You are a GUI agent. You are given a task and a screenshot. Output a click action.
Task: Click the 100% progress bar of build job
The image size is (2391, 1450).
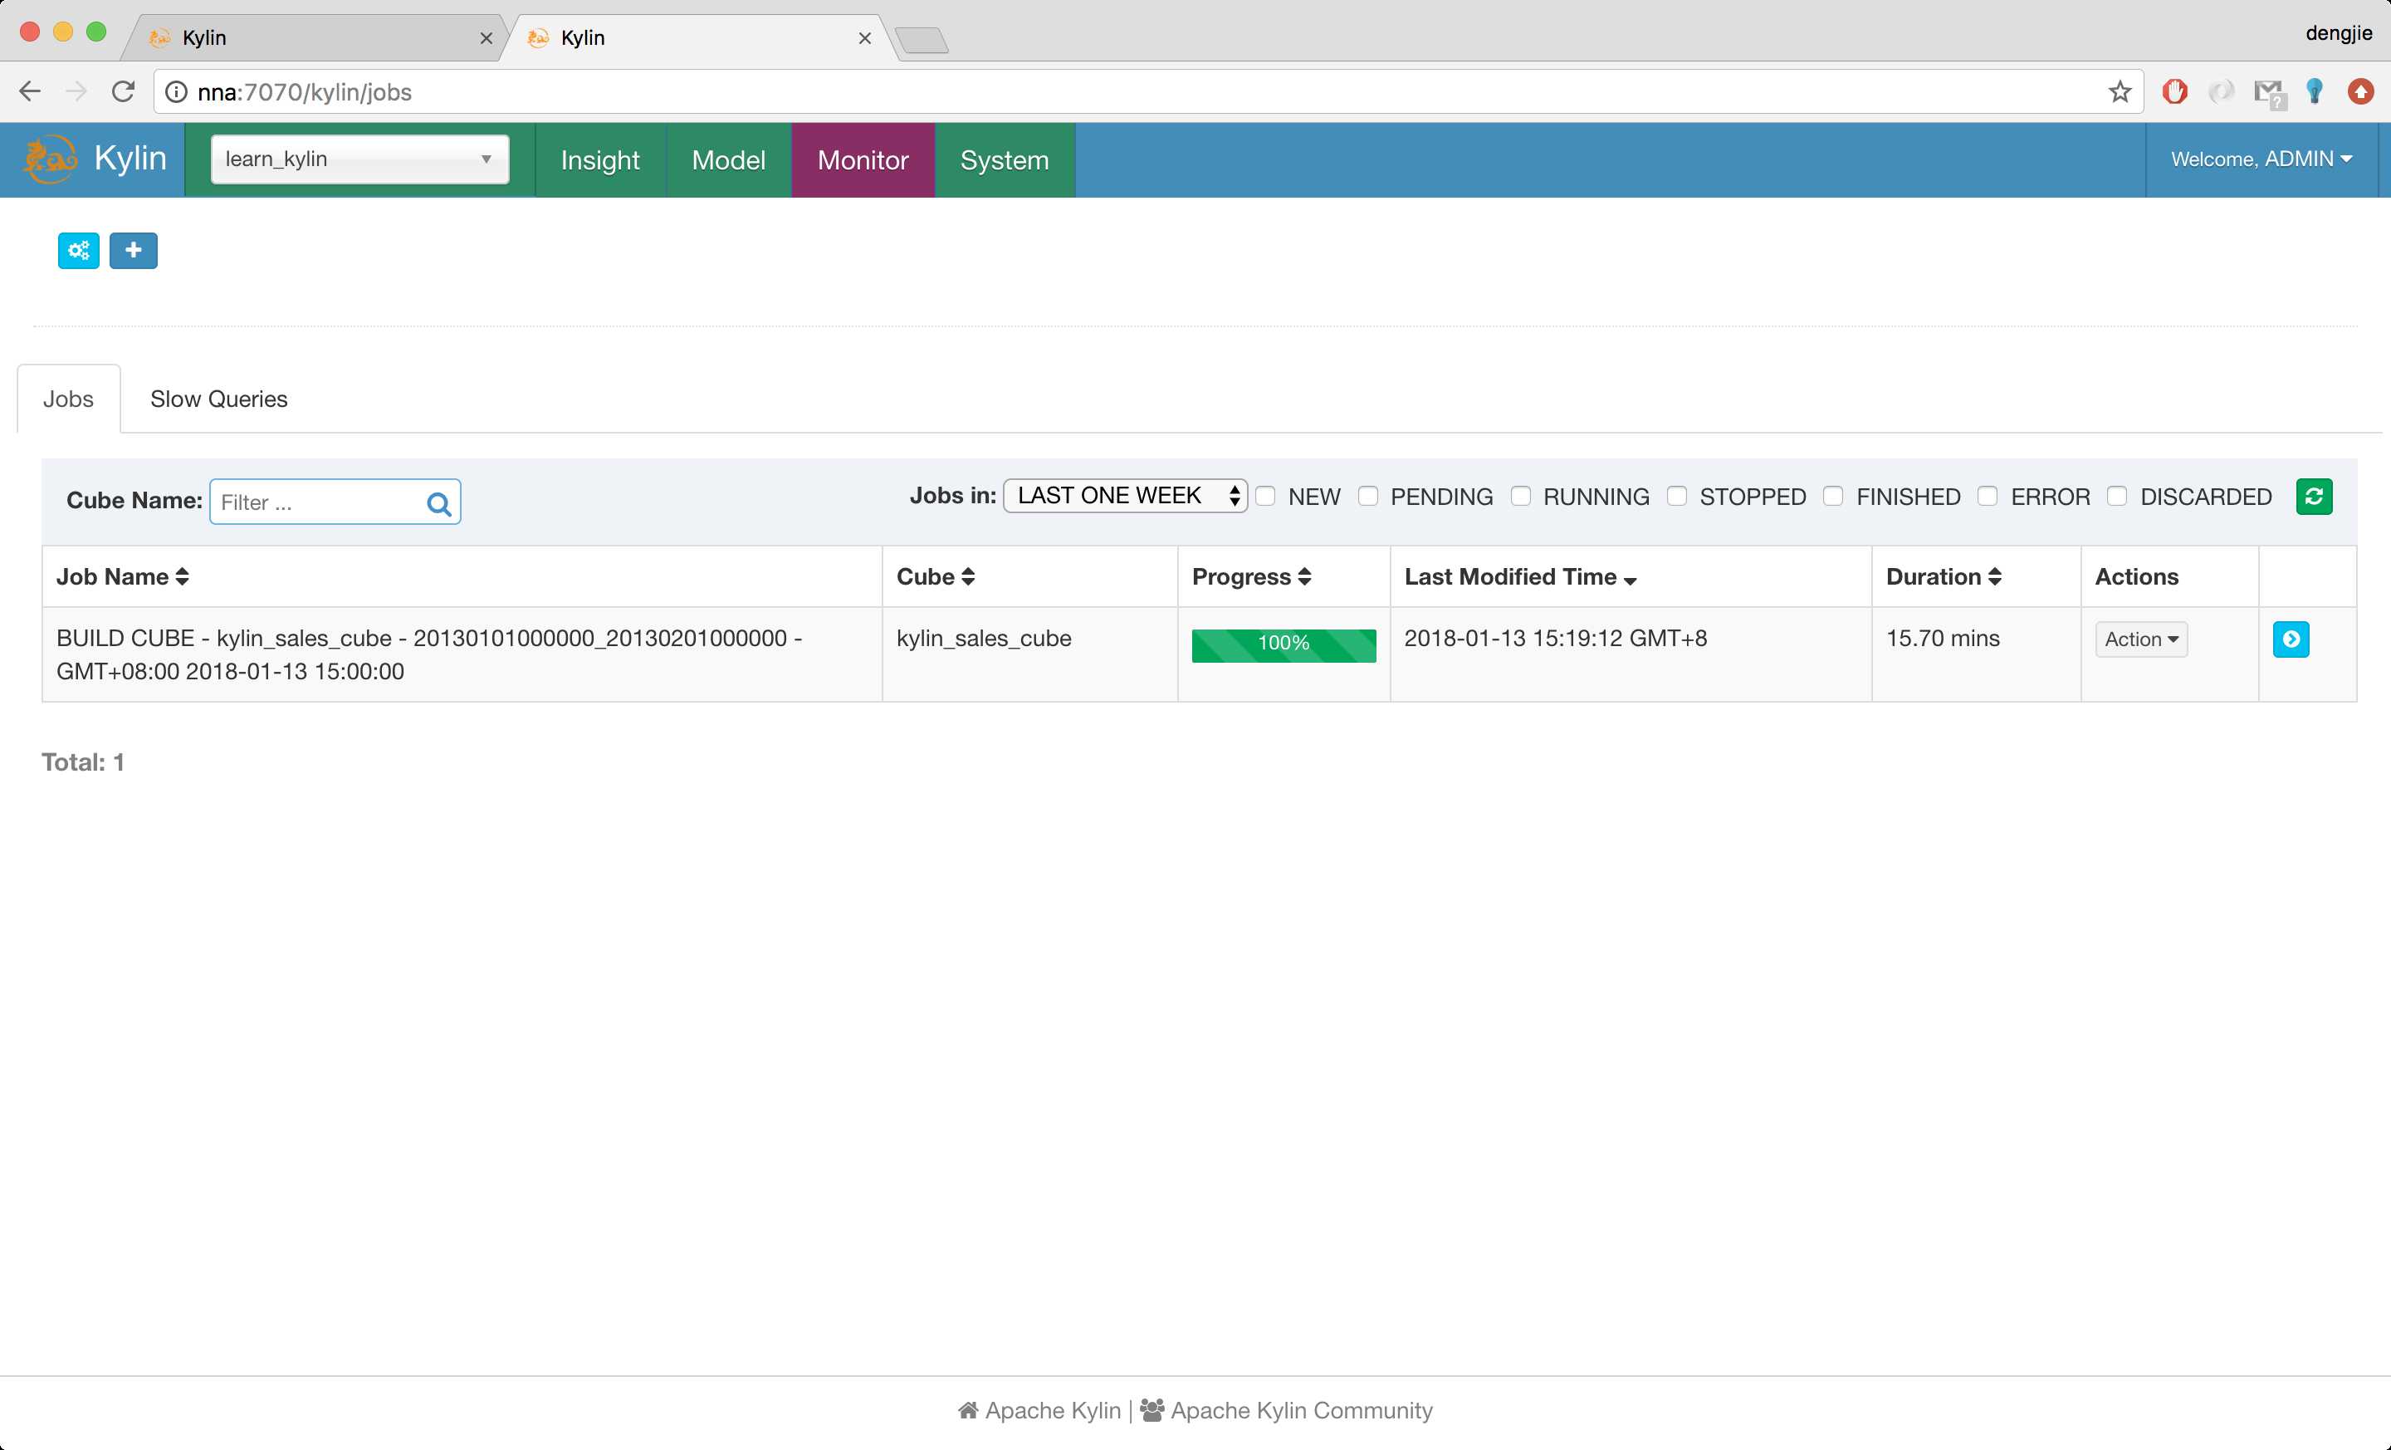[1283, 645]
